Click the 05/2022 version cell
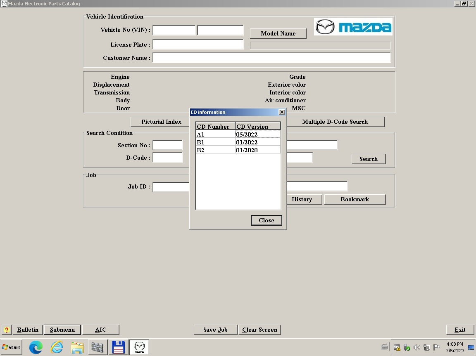The height and width of the screenshot is (356, 476). tap(258, 134)
